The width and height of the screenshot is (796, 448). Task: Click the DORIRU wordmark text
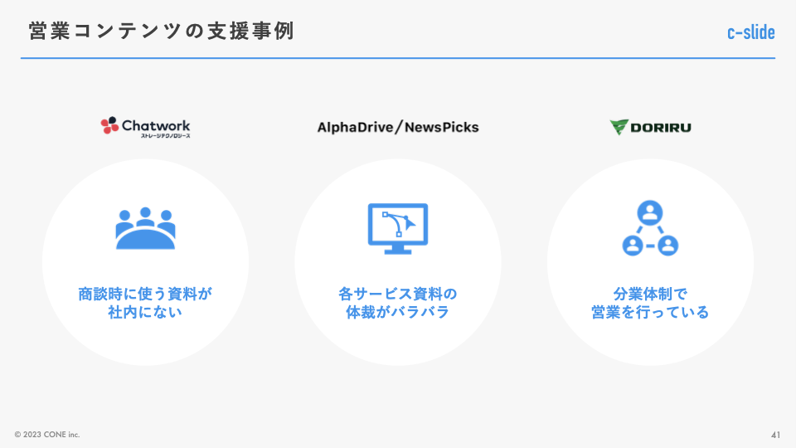coord(661,127)
